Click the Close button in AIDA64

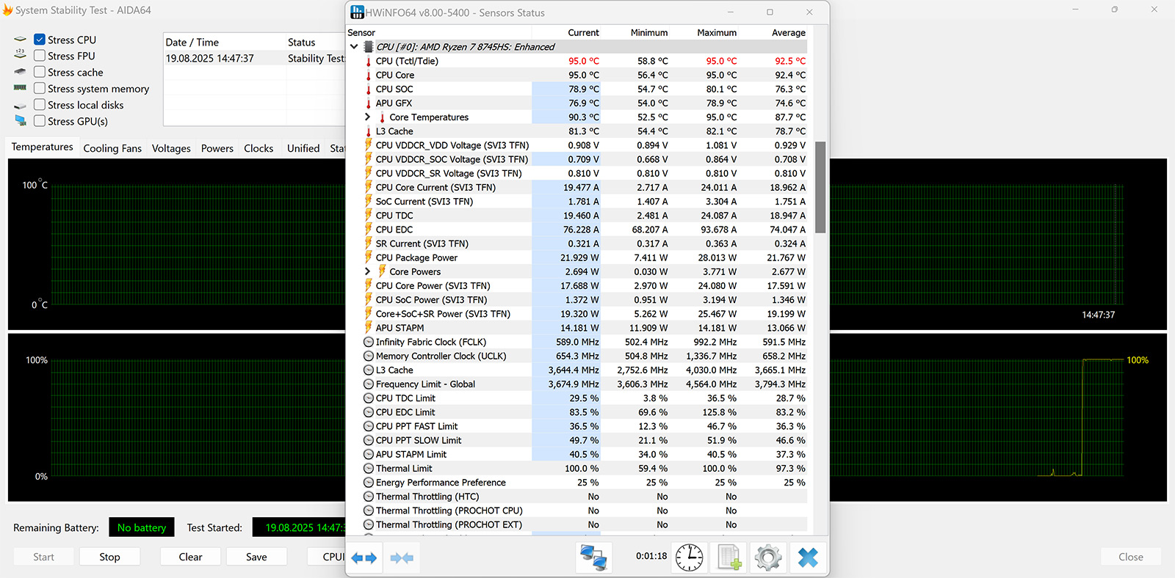(x=1131, y=557)
